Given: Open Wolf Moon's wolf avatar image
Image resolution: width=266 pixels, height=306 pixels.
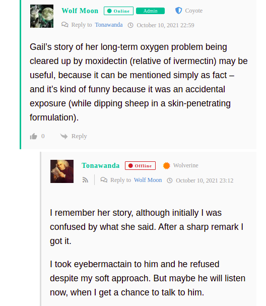Looking at the screenshot, I should (42, 16).
